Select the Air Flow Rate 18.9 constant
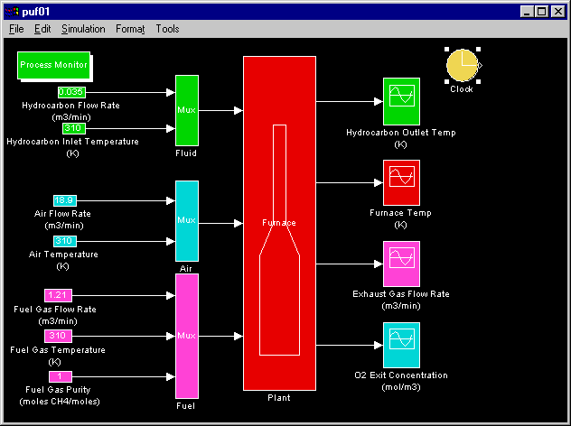The image size is (571, 426). coord(64,200)
